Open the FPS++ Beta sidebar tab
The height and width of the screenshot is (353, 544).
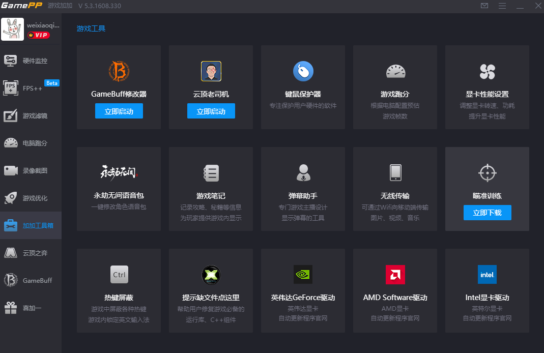(31, 88)
